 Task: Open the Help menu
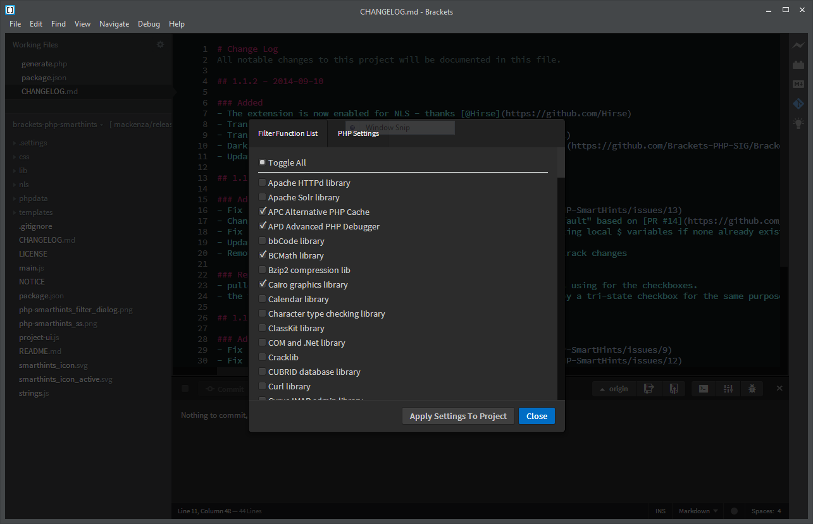(x=177, y=24)
